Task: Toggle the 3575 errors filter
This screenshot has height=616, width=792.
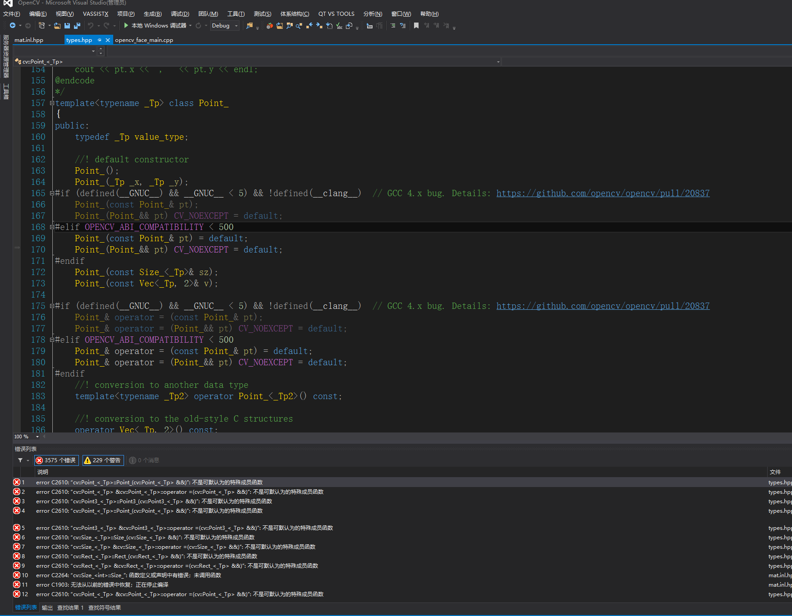Action: click(56, 460)
